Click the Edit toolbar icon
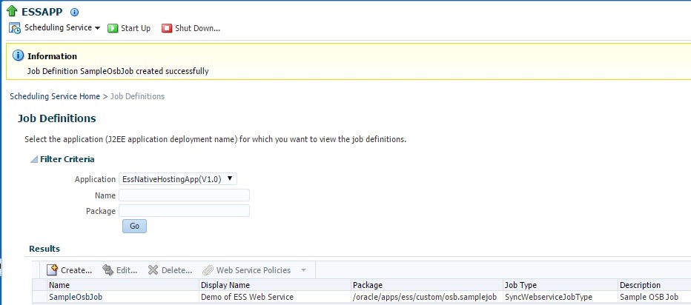 coord(108,270)
